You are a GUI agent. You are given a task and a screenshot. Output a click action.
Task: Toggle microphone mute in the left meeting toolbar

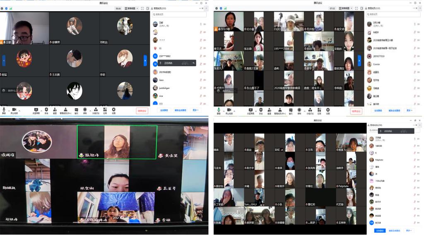(4, 110)
